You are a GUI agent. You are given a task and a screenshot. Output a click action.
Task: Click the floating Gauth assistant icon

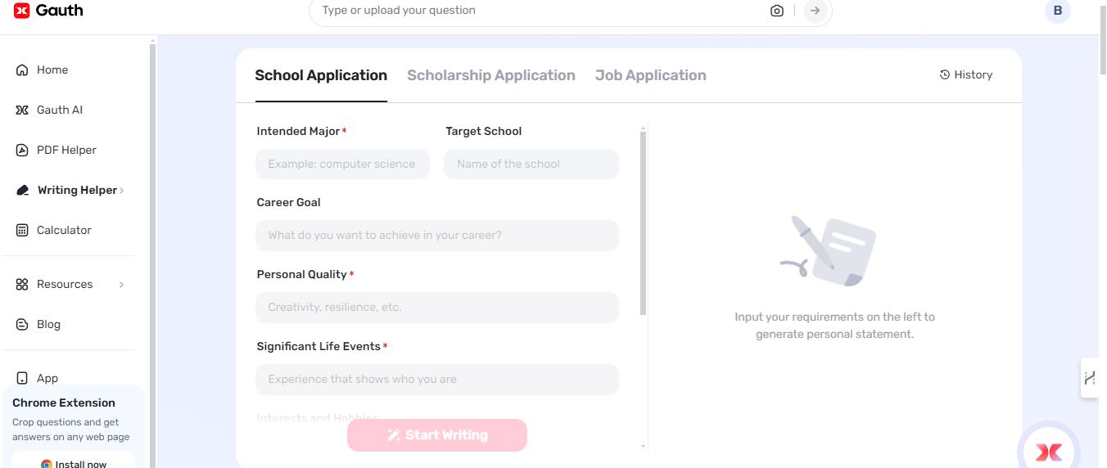[1048, 451]
